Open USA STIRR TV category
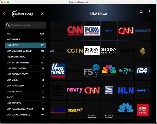This screenshot has height=124, width=157. (x=26, y=103)
